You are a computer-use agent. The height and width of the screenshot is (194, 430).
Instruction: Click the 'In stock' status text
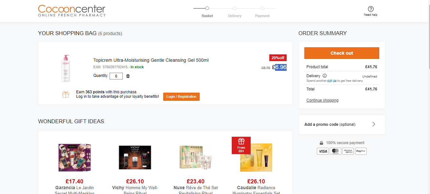point(137,67)
